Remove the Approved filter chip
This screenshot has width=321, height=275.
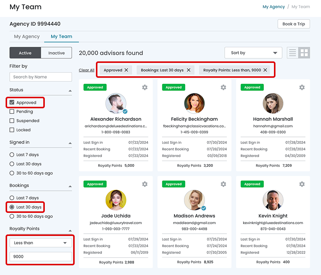[126, 70]
